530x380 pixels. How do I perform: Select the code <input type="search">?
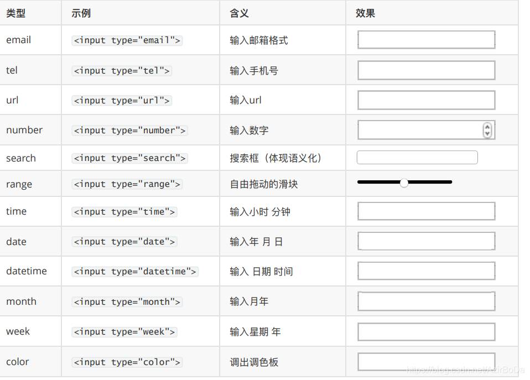pos(130,158)
